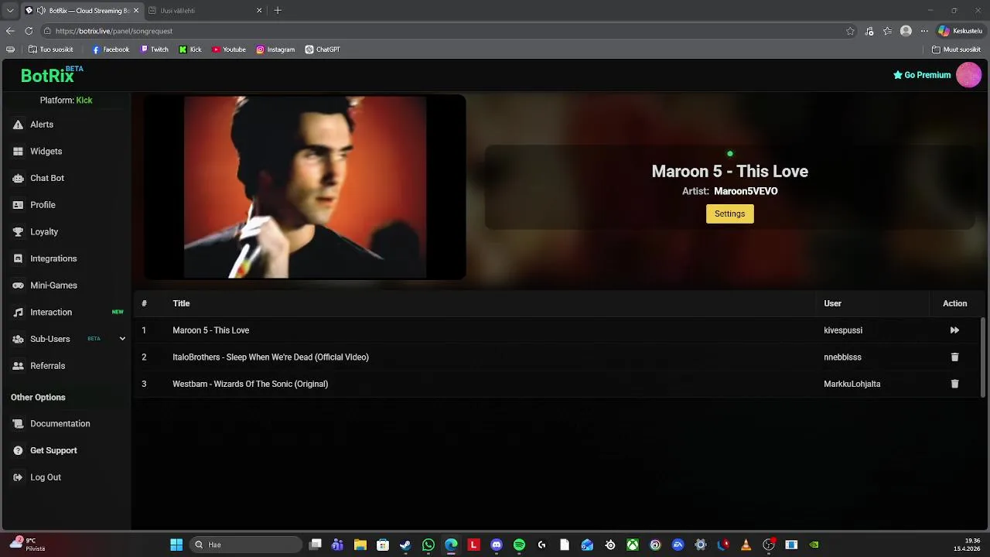Image resolution: width=990 pixels, height=557 pixels.
Task: Open Copilot Keskustelu button
Action: (x=960, y=31)
